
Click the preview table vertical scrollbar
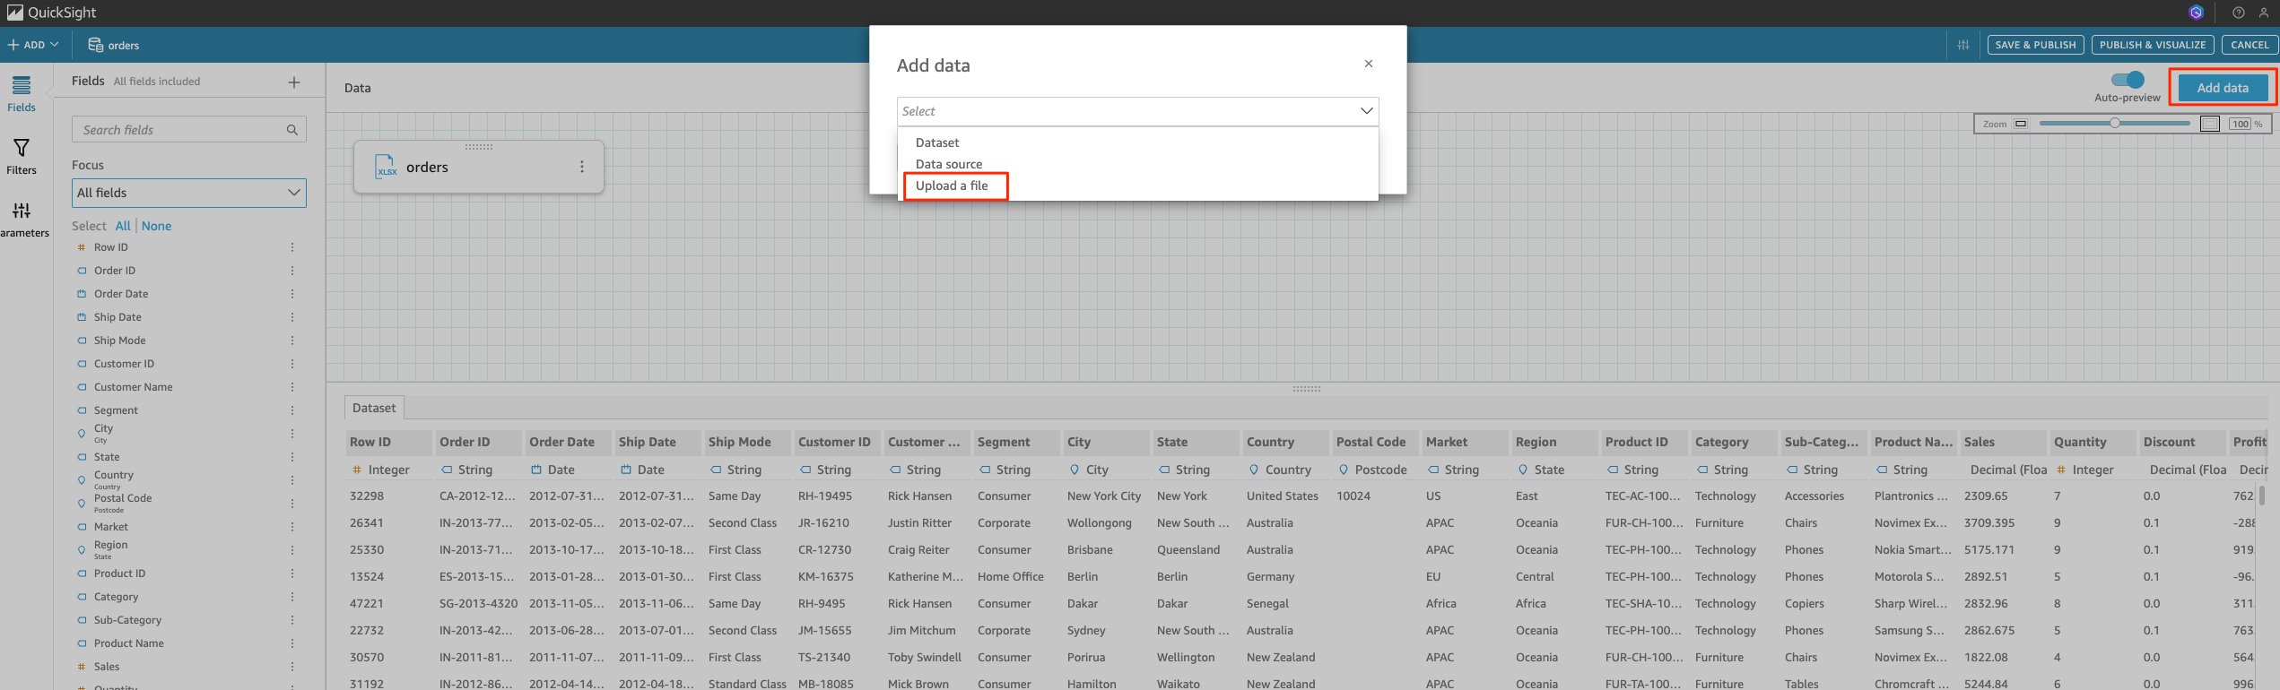click(2261, 496)
